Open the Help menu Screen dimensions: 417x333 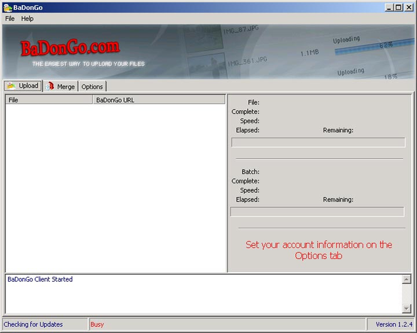[x=27, y=19]
